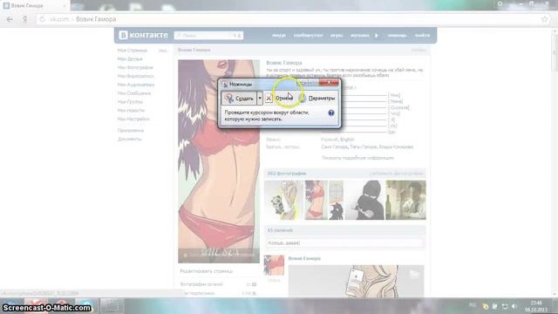This screenshot has height=314, width=558.
Task: Click Показать подробную информацию
Action: (x=357, y=158)
